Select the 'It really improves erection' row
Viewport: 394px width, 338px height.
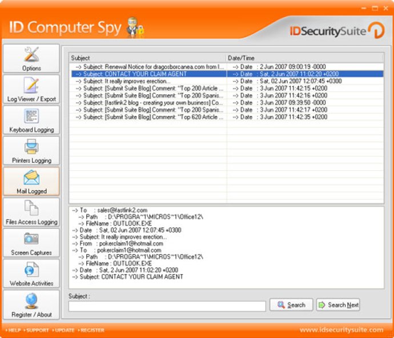tap(227, 81)
